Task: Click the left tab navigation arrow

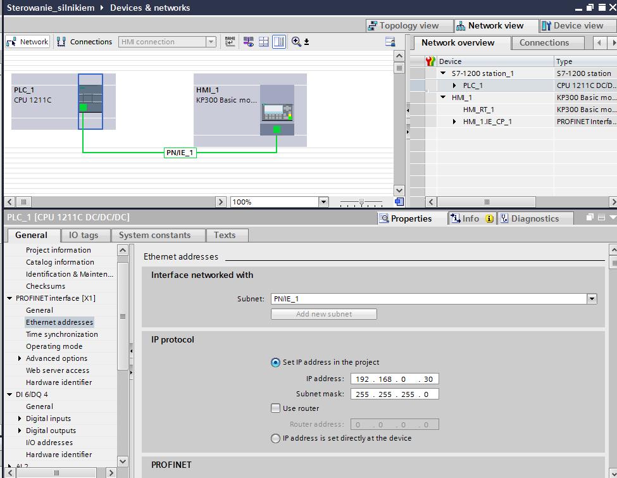Action: pyautogui.click(x=599, y=42)
